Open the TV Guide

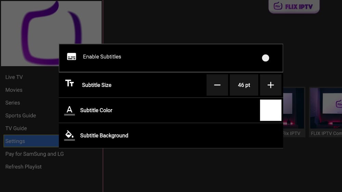click(16, 128)
